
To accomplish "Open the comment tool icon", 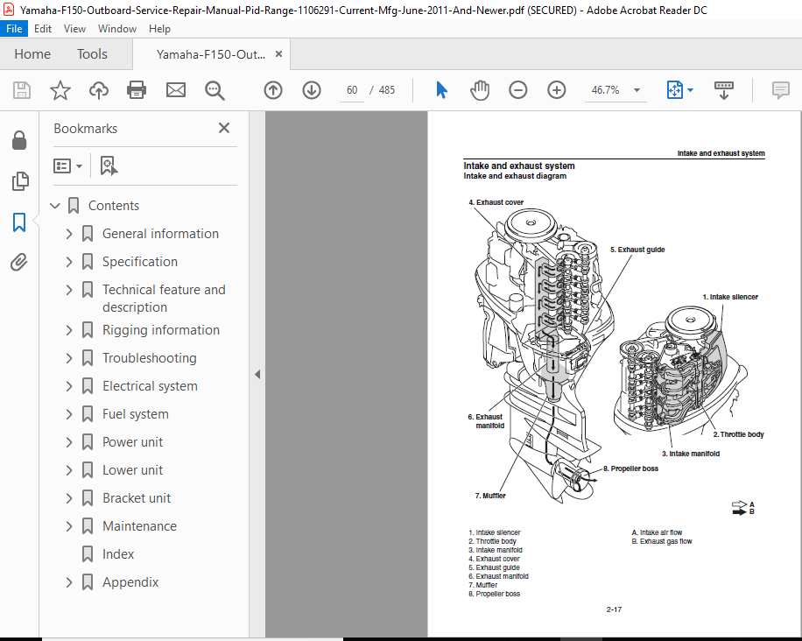I will [780, 90].
